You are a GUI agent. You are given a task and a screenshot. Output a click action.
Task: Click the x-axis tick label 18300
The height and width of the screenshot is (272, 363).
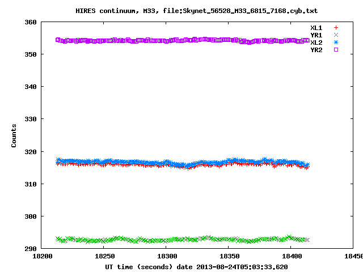click(x=167, y=256)
